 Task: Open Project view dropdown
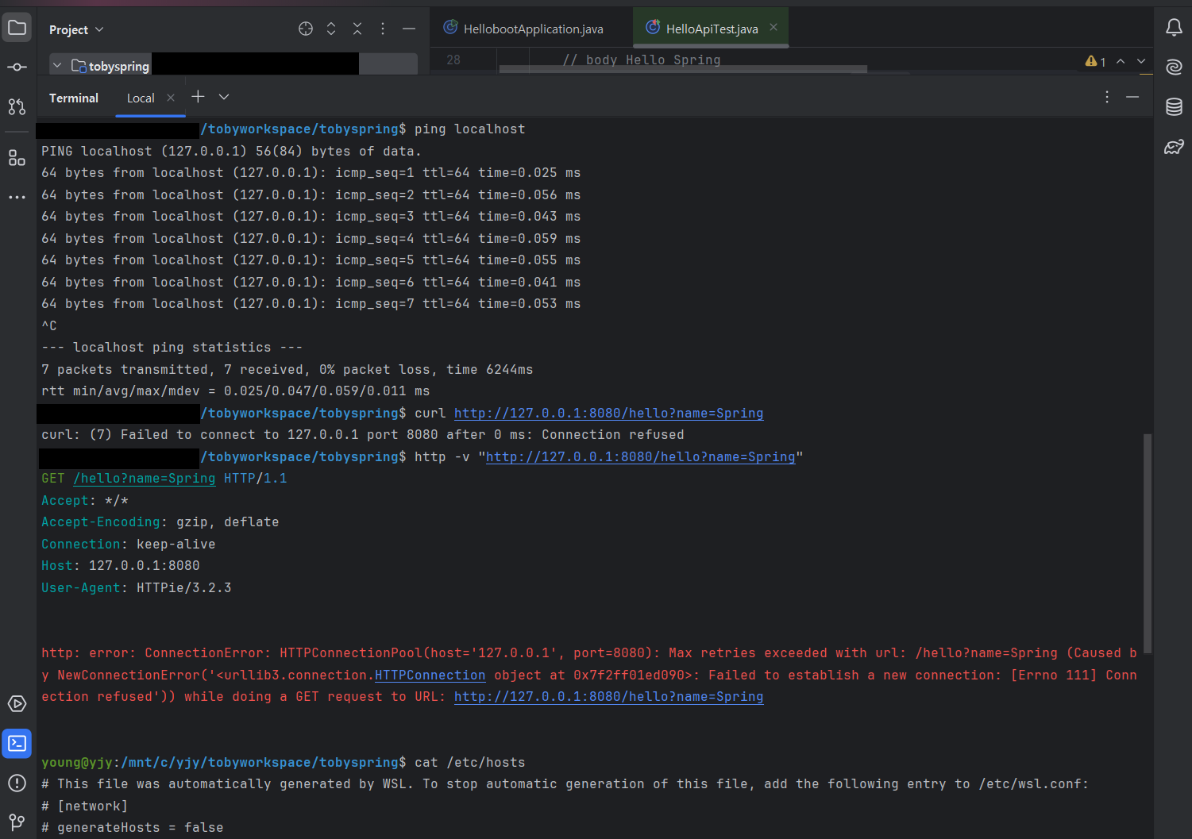[x=76, y=29]
